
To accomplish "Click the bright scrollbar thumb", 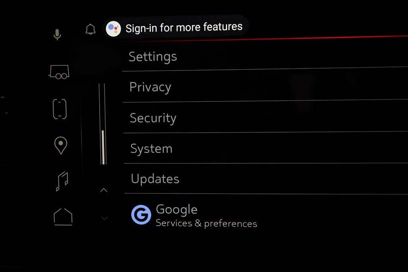I will click(x=103, y=147).
